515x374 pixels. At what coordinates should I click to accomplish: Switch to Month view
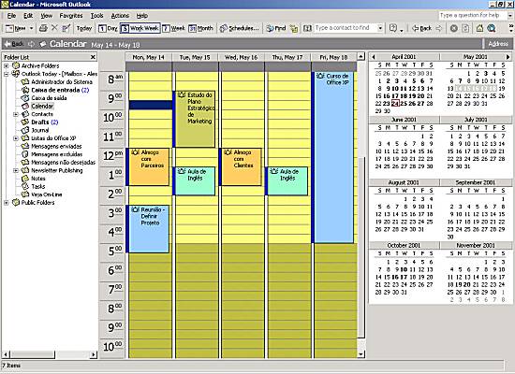pyautogui.click(x=201, y=29)
